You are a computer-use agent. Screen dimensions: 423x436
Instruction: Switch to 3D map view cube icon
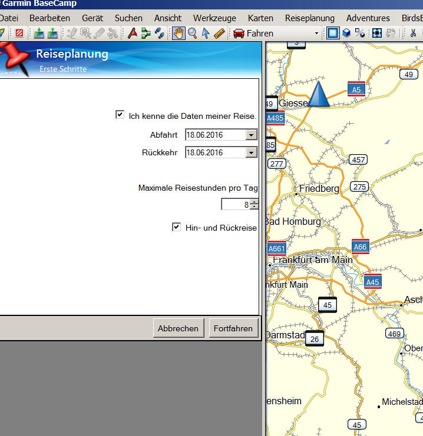(x=346, y=34)
